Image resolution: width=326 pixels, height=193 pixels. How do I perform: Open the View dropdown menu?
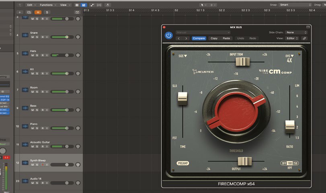pos(65,5)
